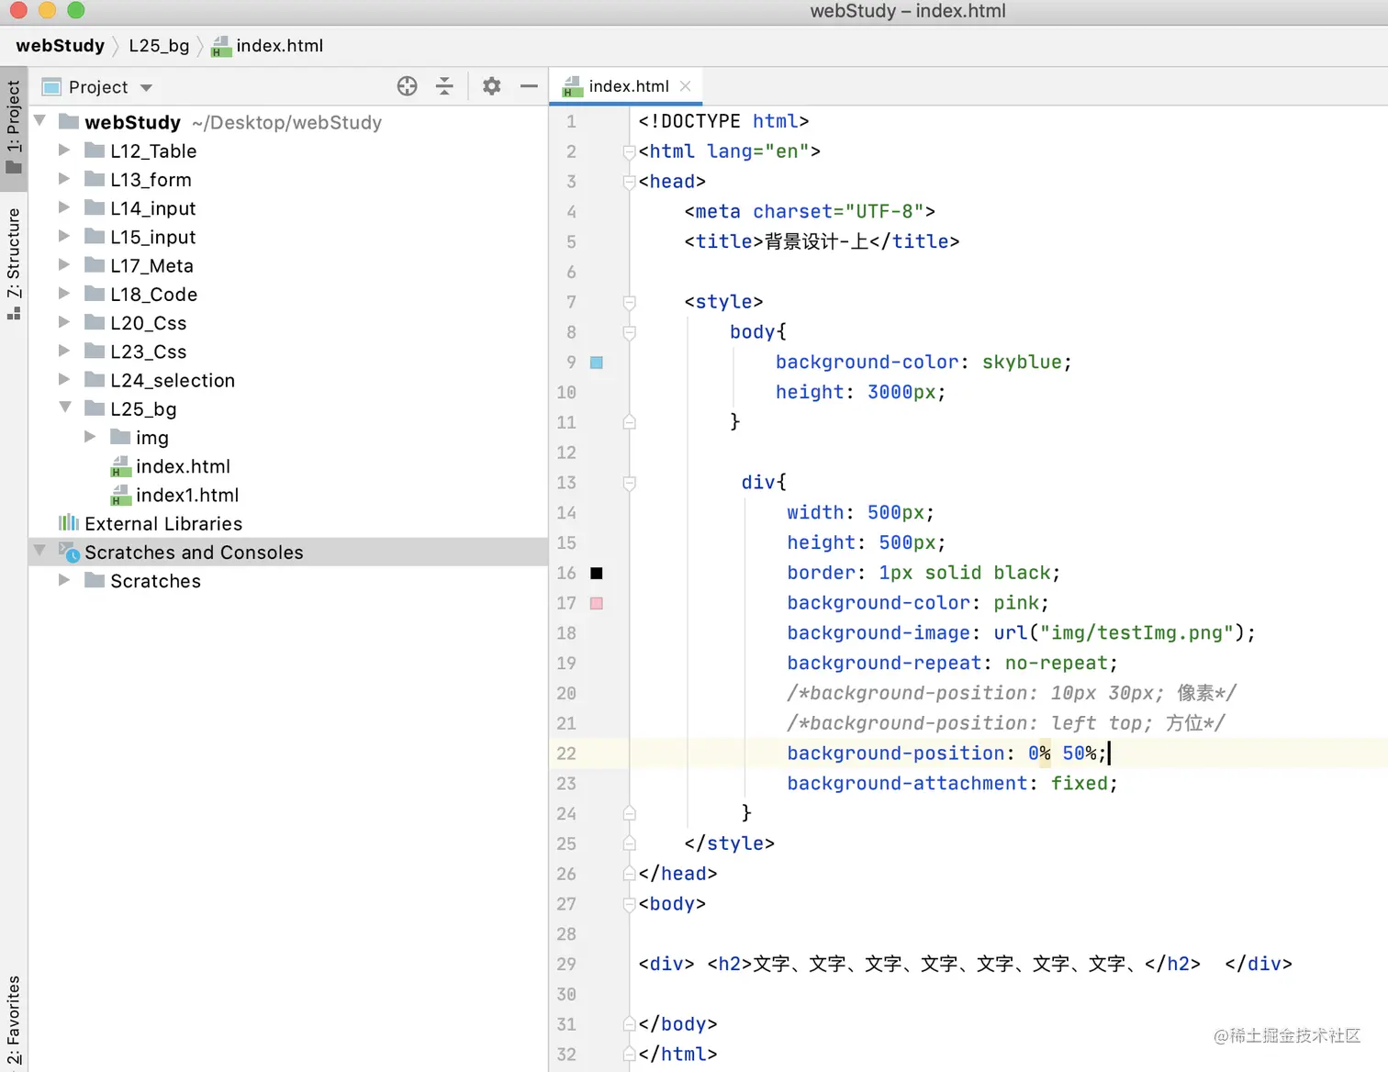Expand the img folder
This screenshot has width=1388, height=1072.
[90, 437]
